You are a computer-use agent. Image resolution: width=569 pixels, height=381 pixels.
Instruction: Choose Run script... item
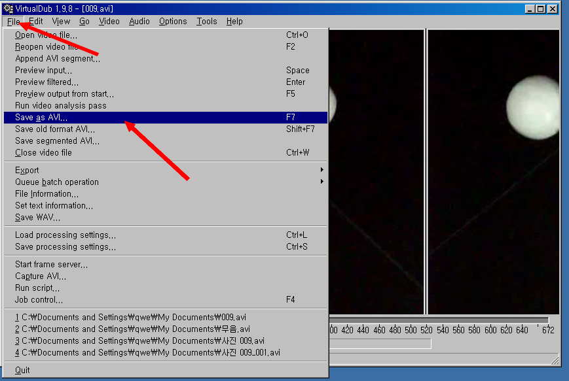pos(166,288)
